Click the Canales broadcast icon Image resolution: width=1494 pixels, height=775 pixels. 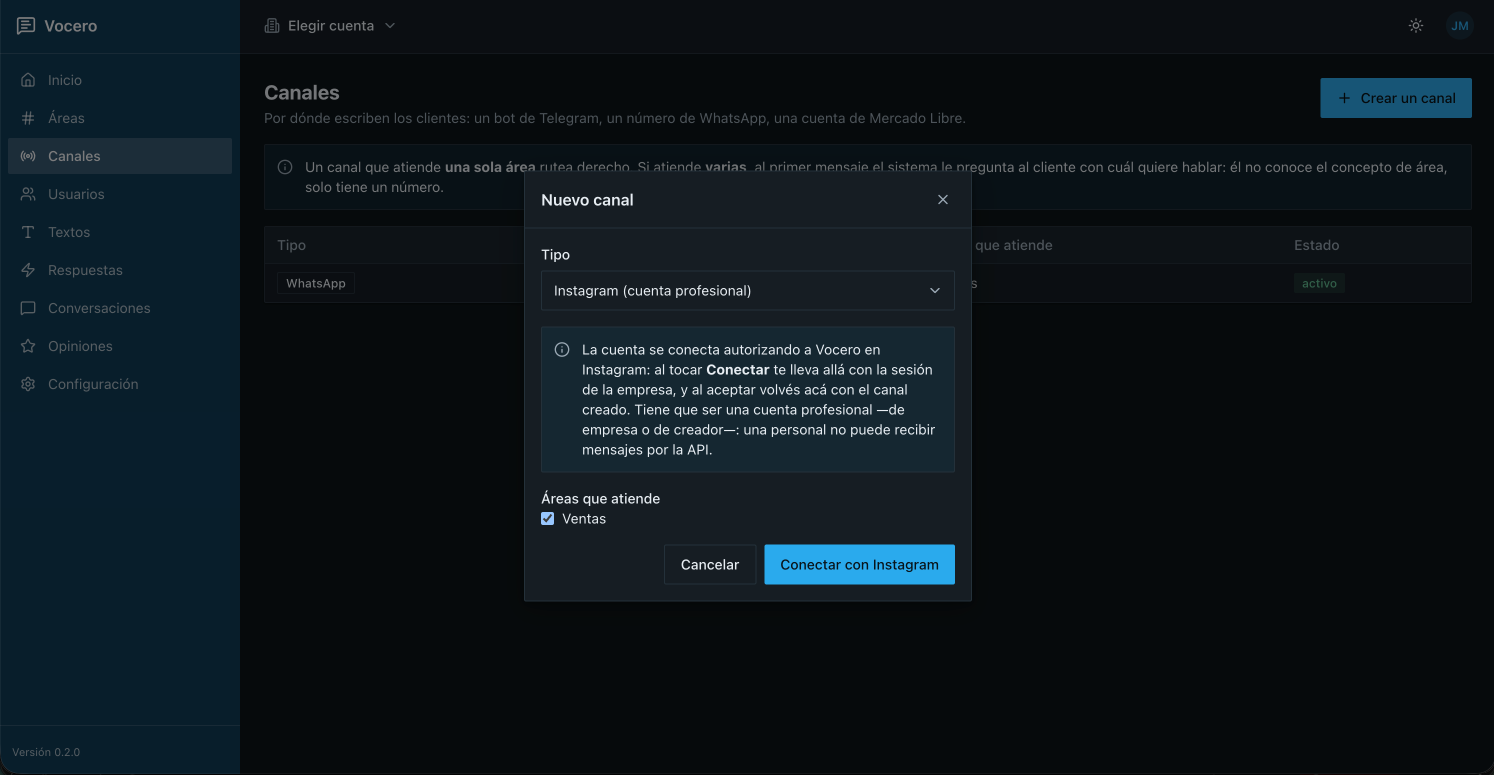(28, 156)
